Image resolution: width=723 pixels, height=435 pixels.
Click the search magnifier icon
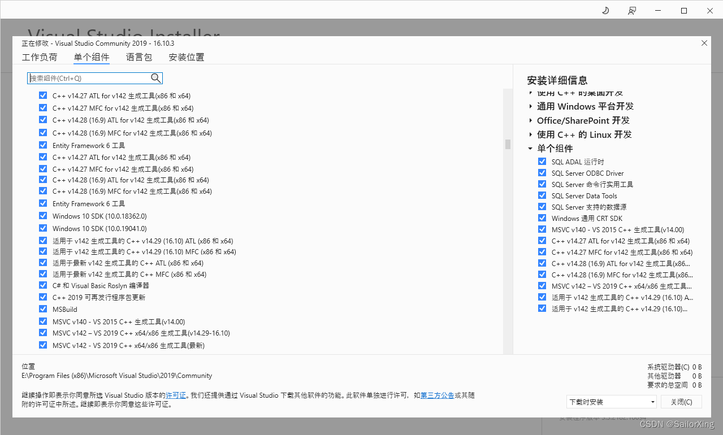coord(155,78)
